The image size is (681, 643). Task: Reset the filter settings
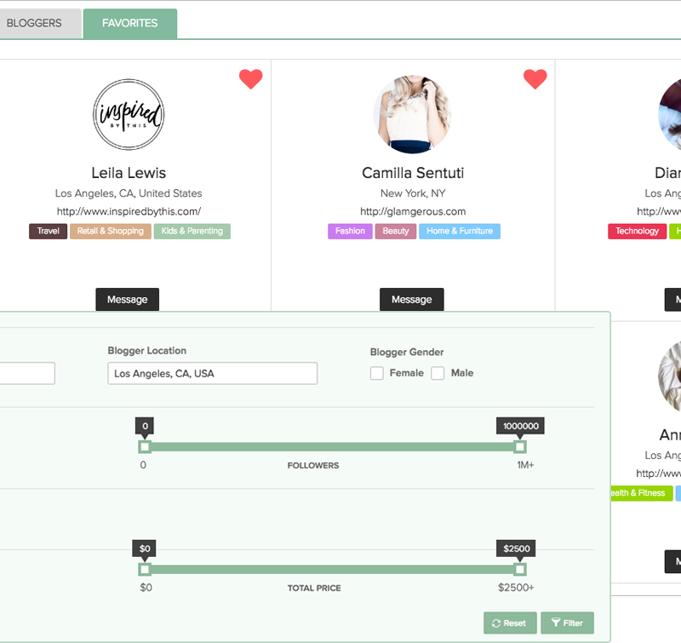[510, 623]
